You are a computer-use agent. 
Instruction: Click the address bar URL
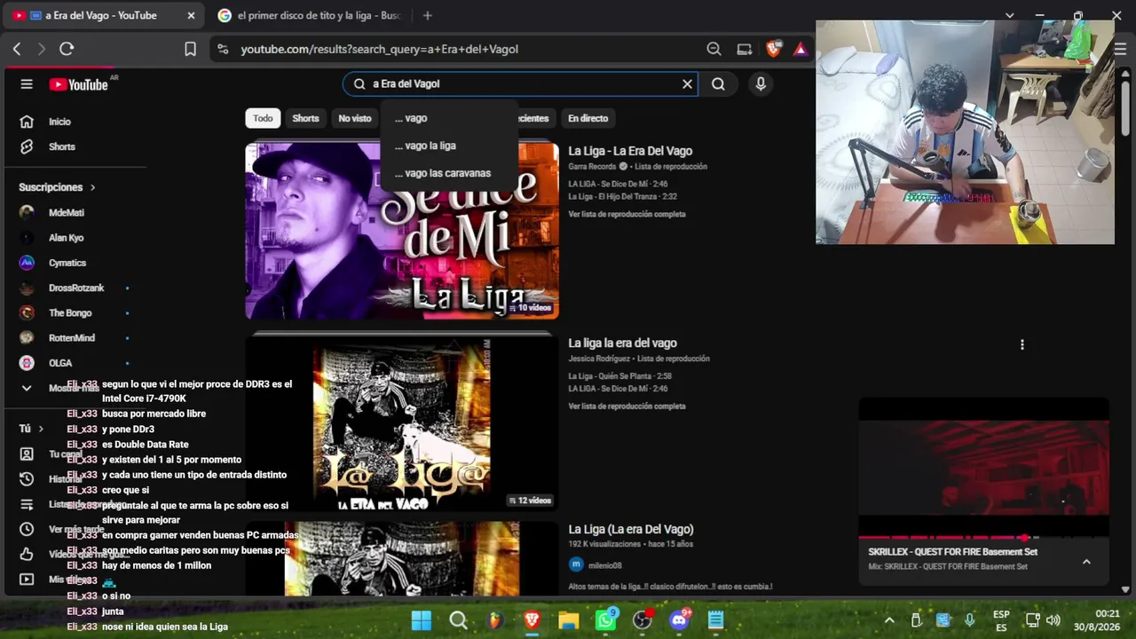pyautogui.click(x=379, y=49)
